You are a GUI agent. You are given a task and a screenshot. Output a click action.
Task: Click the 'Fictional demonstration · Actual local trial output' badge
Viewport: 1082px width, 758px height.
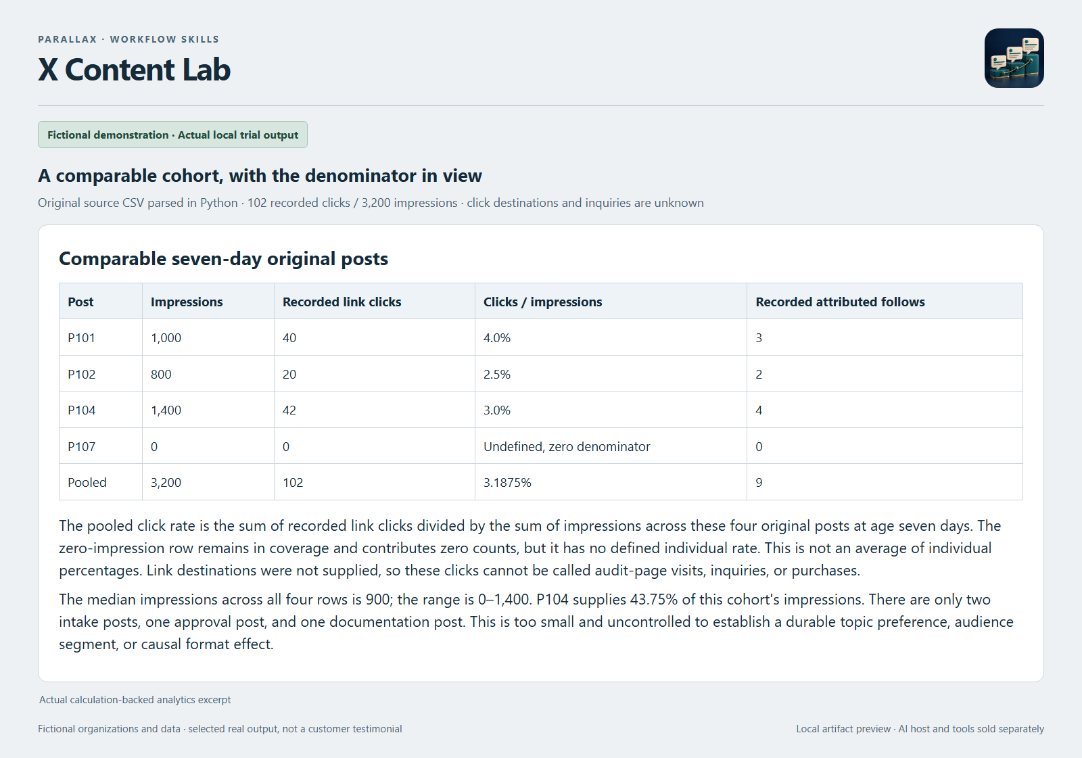172,135
